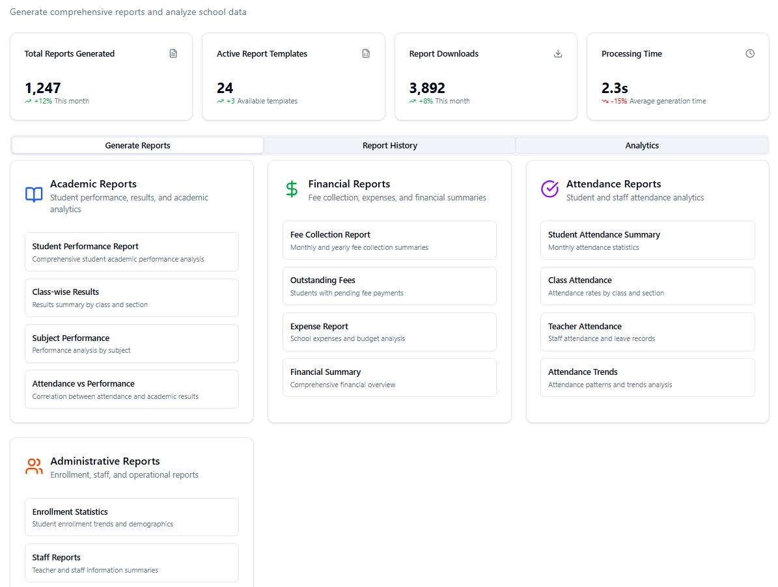Click 'Generate comprehensive reports and analyze school data' subtitle
This screenshot has width=778, height=587.
click(x=128, y=12)
